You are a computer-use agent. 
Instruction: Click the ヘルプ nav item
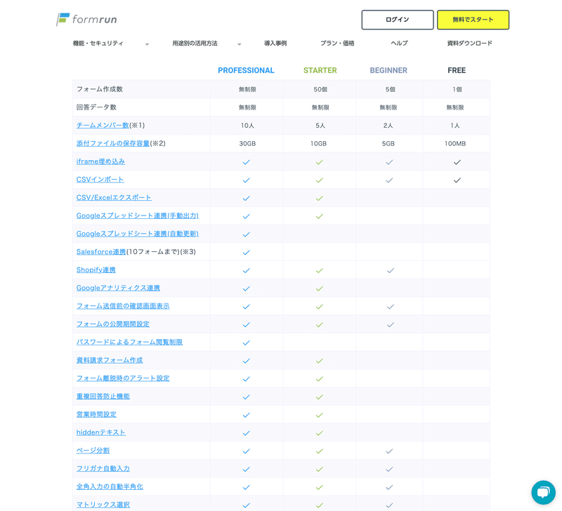[x=398, y=43]
